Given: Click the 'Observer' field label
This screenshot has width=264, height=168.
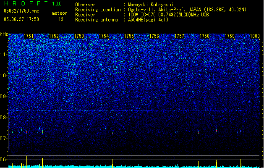Looking at the screenshot, I should (85, 5).
